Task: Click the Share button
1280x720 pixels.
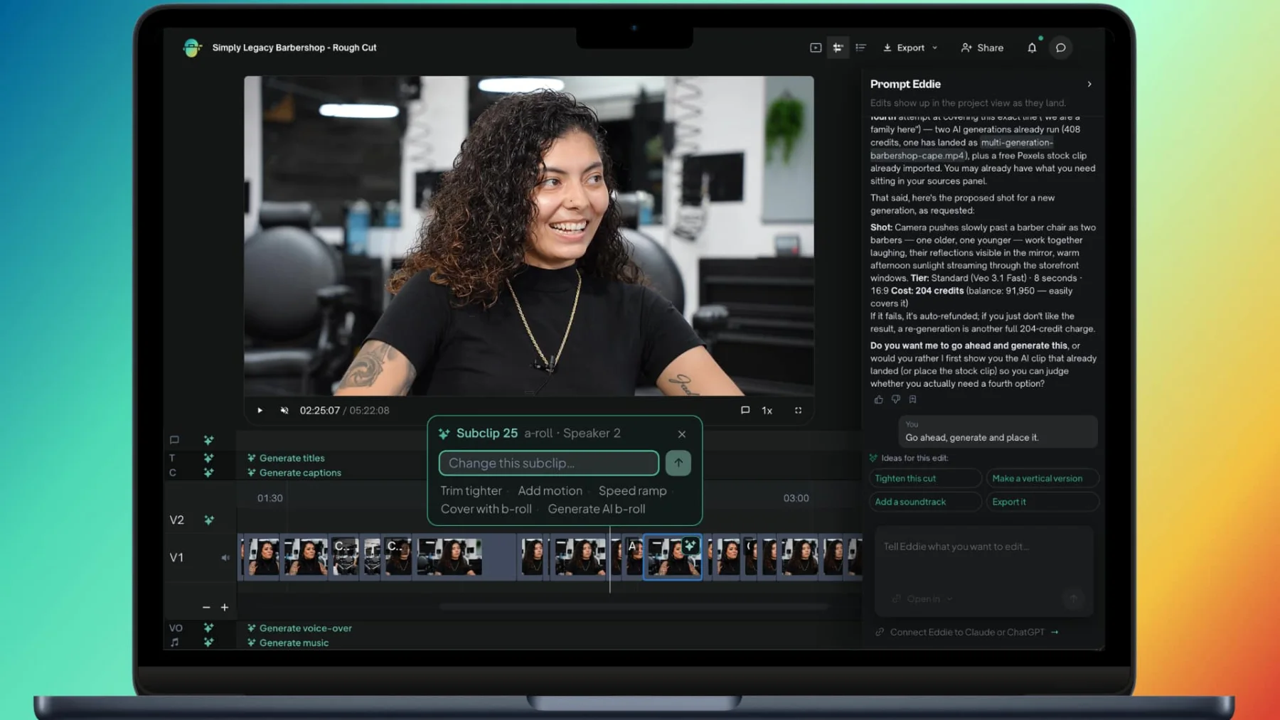Action: (982, 48)
